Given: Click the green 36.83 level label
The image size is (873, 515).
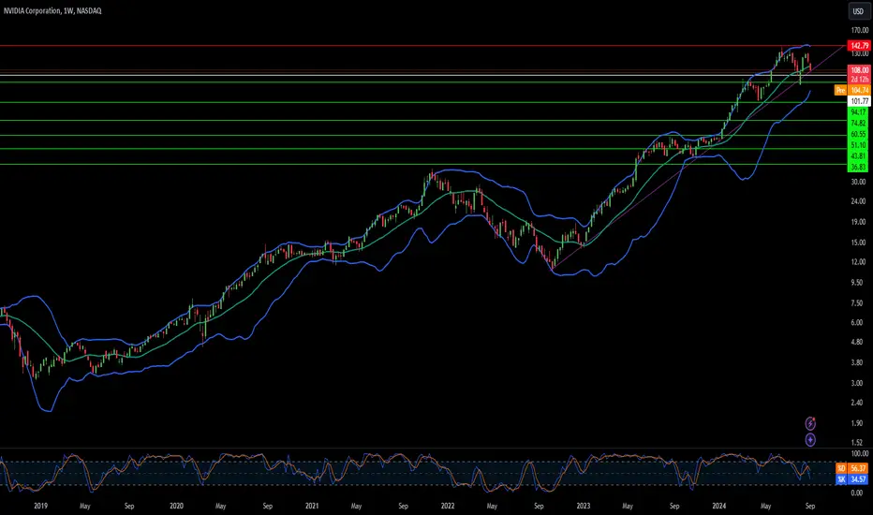Looking at the screenshot, I should (x=858, y=167).
